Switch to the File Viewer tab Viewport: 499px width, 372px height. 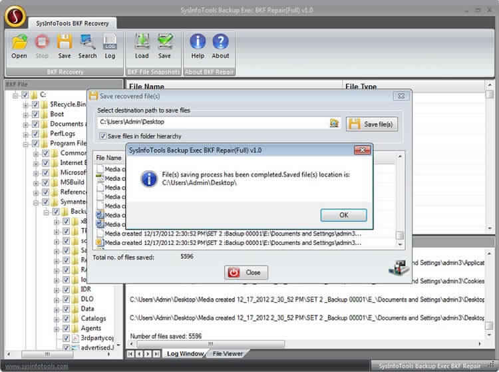(228, 353)
